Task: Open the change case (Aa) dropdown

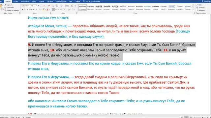Action: click(45, 6)
